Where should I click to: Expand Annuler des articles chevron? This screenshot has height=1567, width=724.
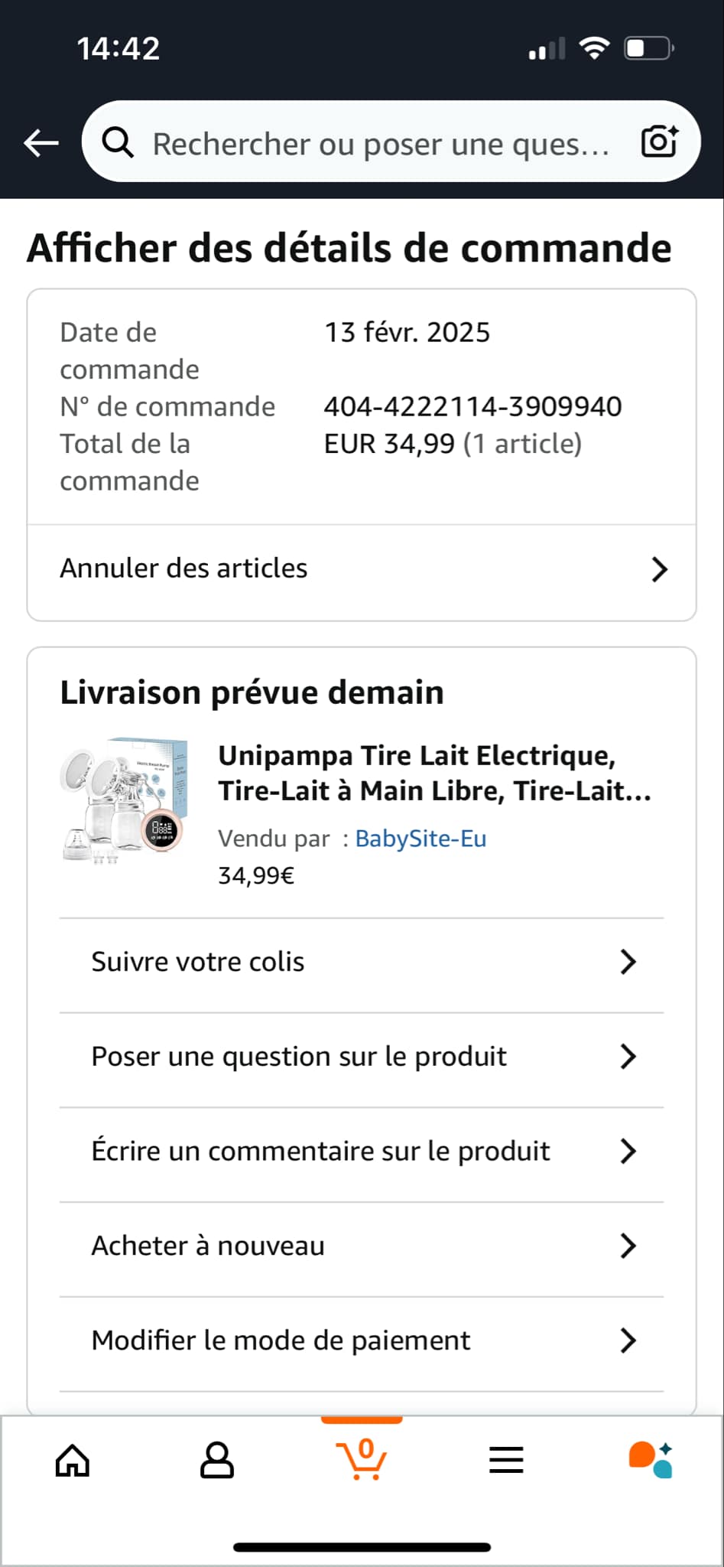click(x=659, y=569)
